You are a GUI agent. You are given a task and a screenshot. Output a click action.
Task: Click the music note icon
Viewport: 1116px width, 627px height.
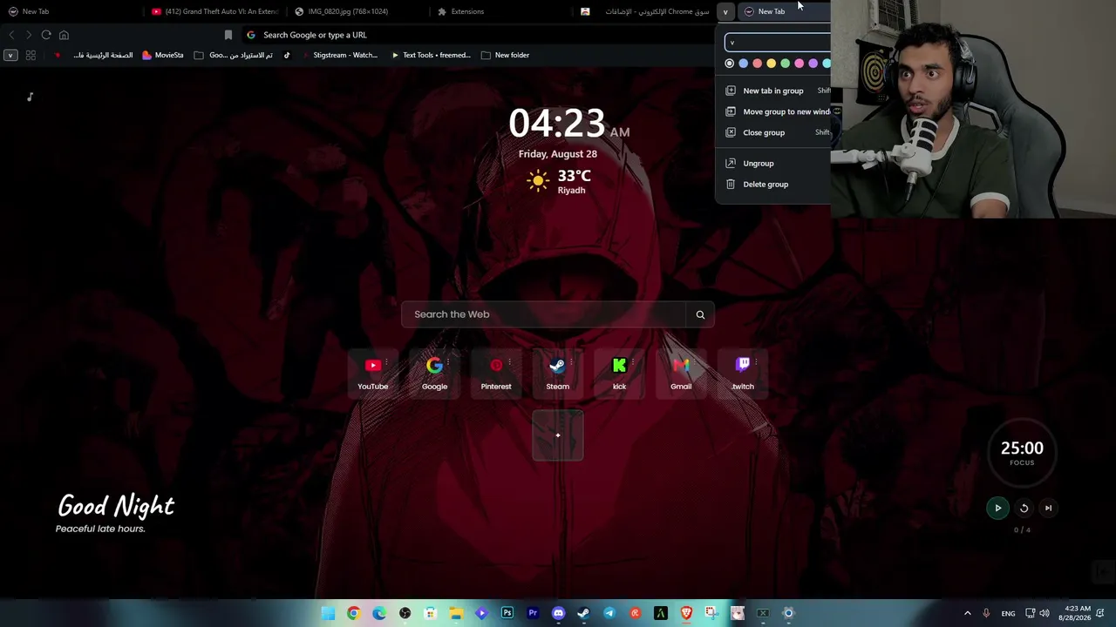click(30, 97)
